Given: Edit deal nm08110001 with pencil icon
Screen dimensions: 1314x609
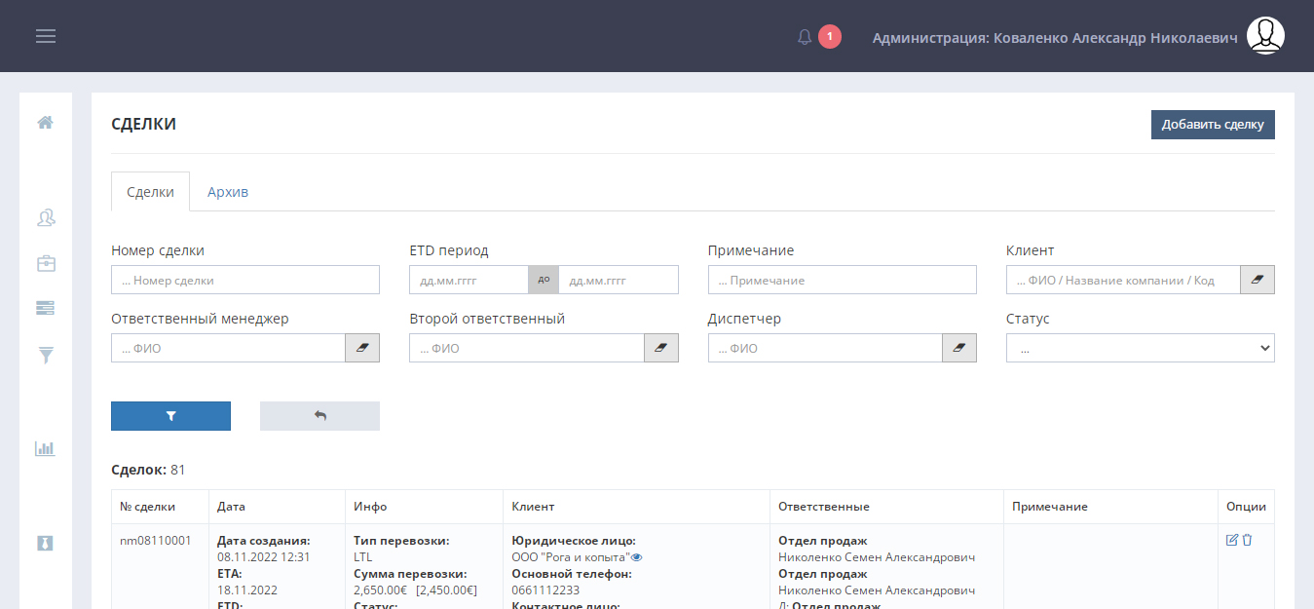Looking at the screenshot, I should click(1232, 540).
